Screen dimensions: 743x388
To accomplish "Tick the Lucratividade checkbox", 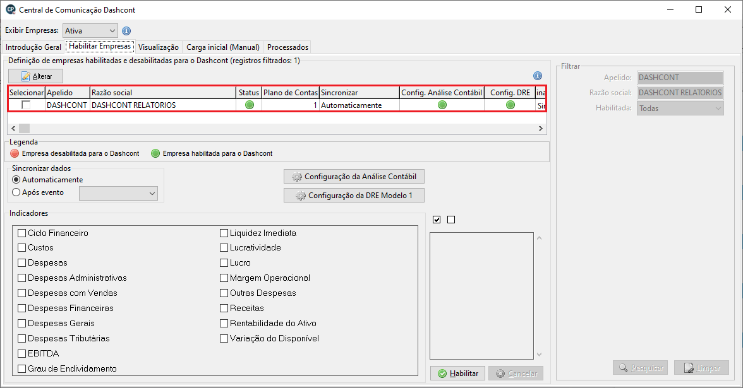I will click(x=224, y=248).
